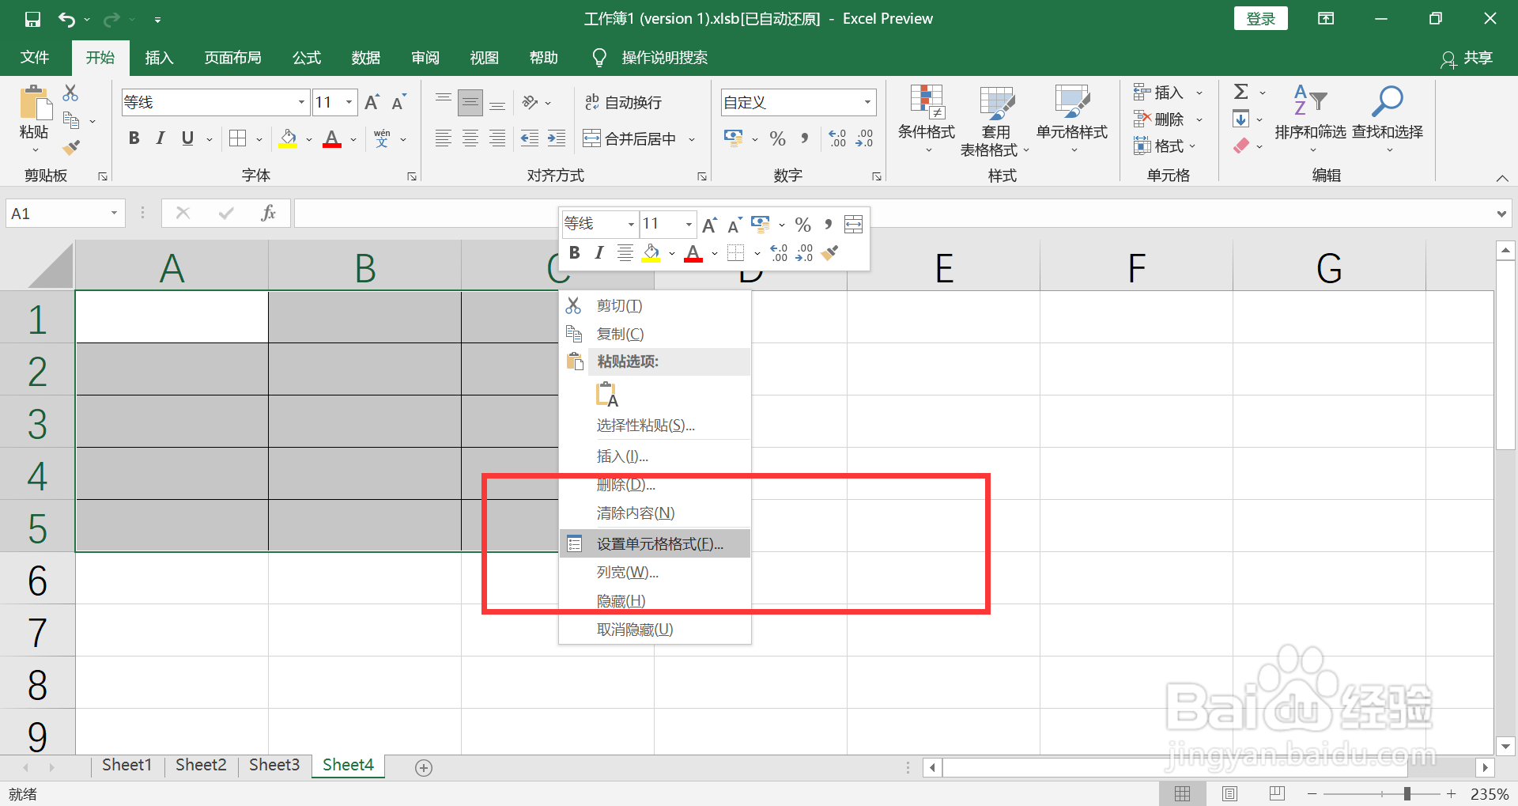Apply yellow fill color in ribbon
The height and width of the screenshot is (806, 1518).
pyautogui.click(x=289, y=139)
